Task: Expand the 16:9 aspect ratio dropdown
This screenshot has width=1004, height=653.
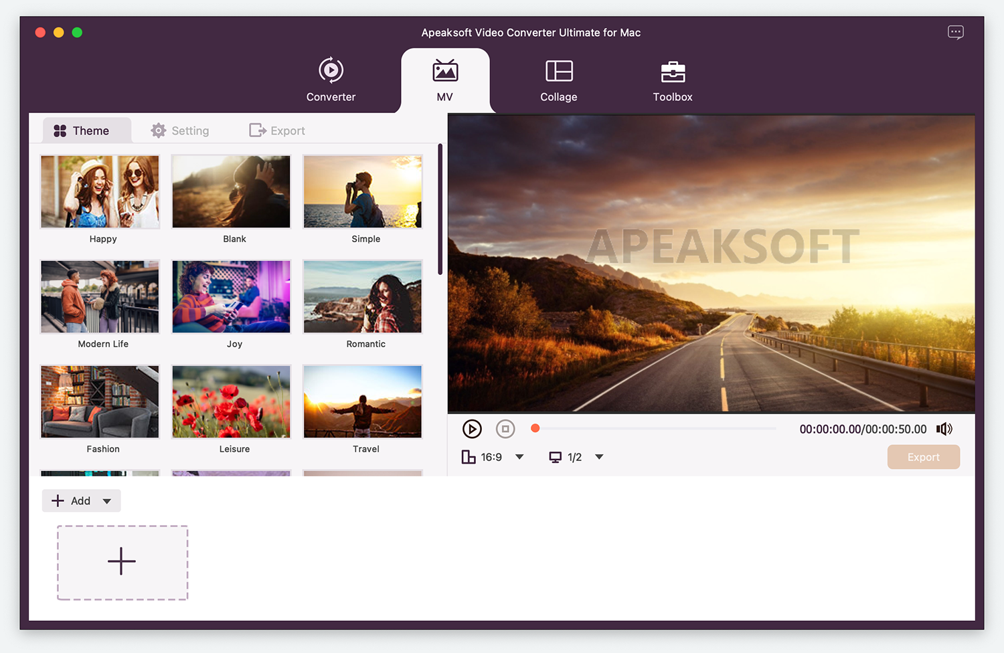Action: (x=519, y=457)
